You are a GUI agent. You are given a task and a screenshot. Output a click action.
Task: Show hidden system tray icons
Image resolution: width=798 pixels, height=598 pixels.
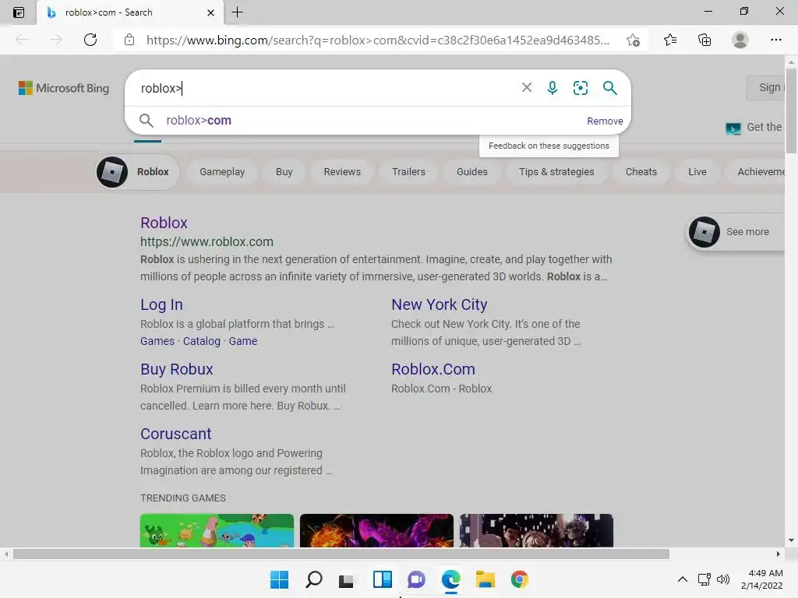point(683,579)
